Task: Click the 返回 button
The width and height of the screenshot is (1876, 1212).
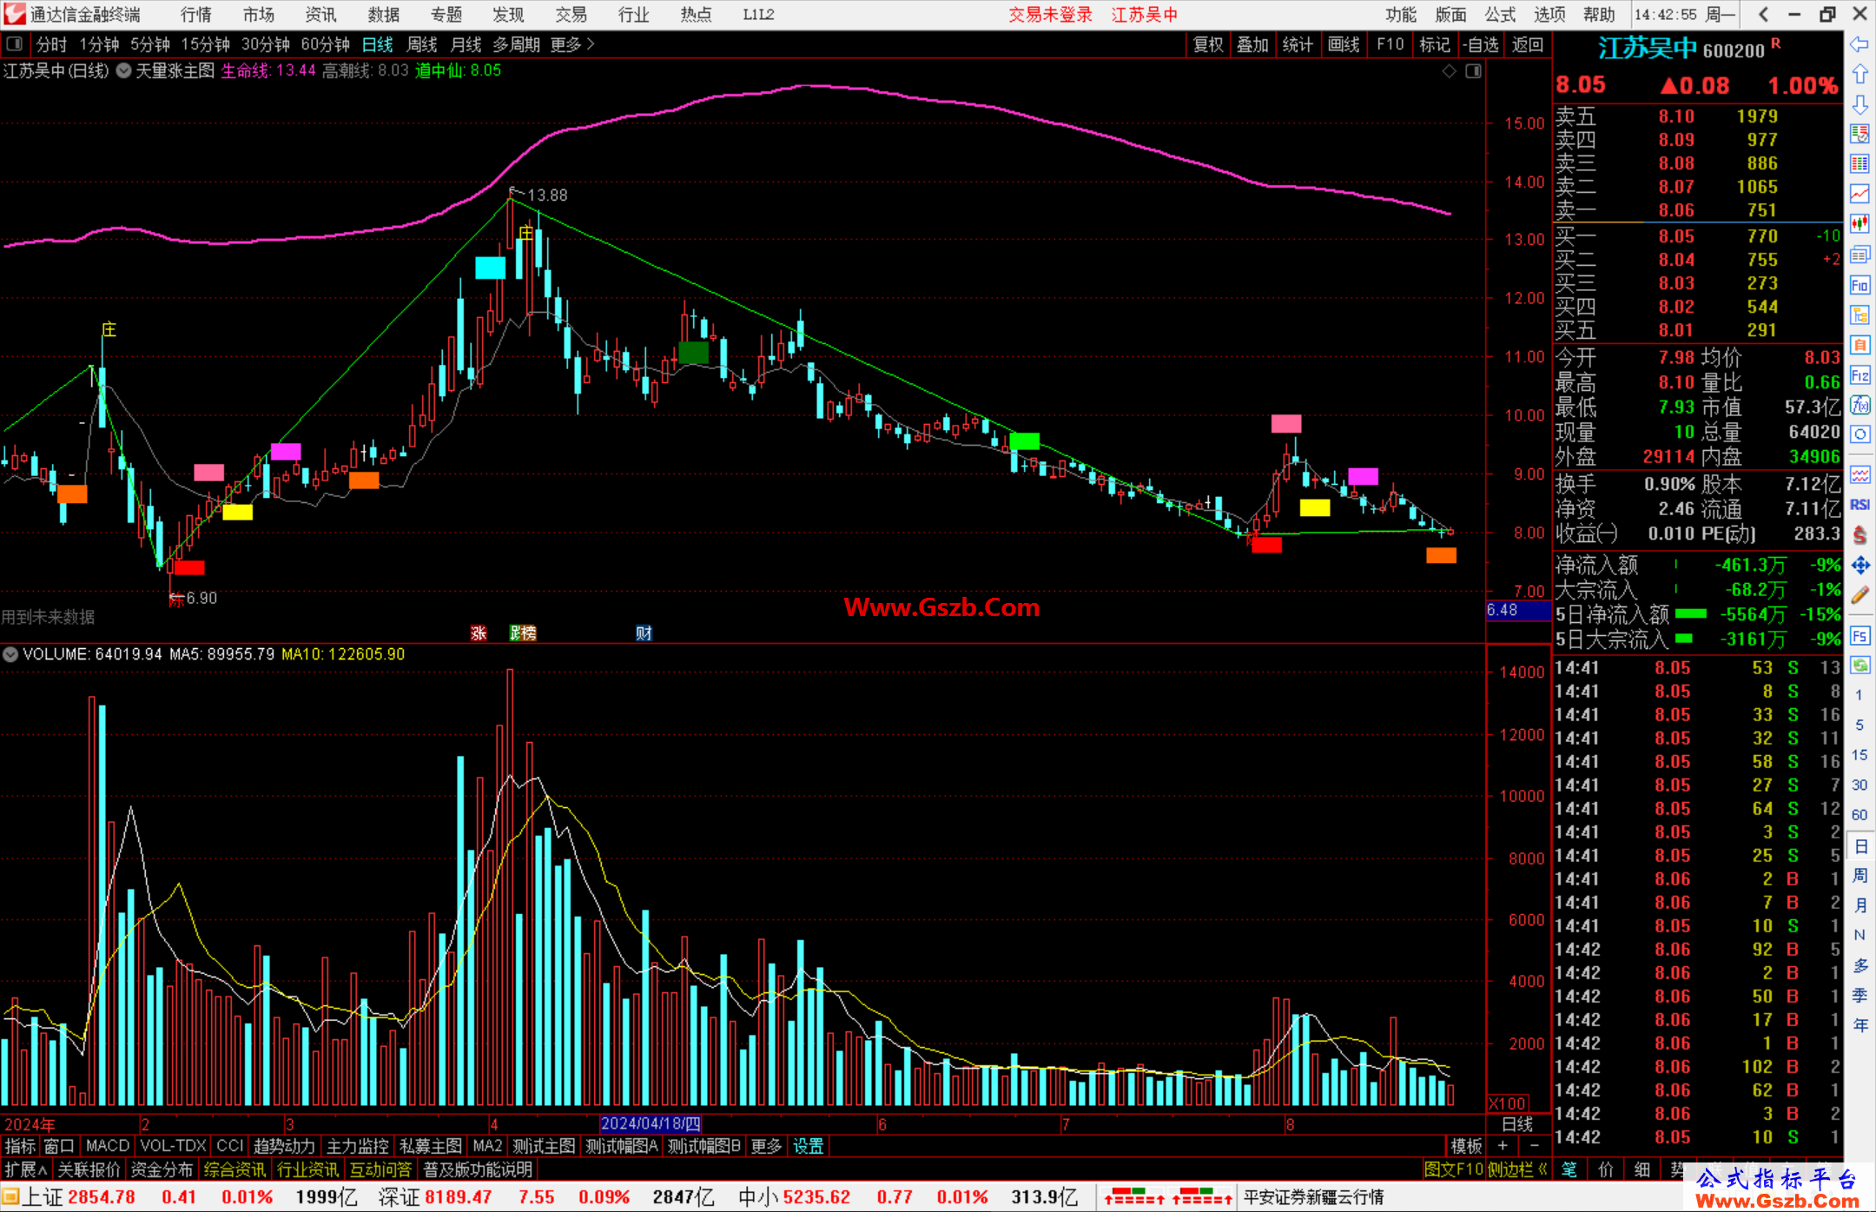Action: point(1527,44)
